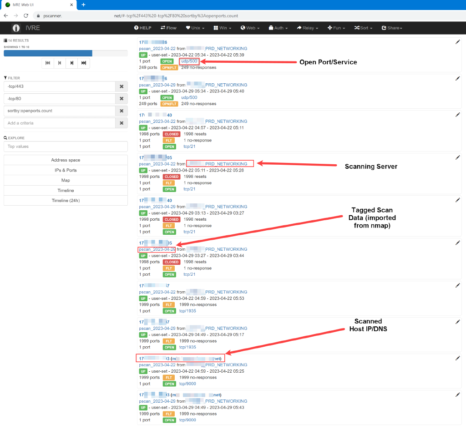This screenshot has height=435, width=466.
Task: Go to the first results page
Action: tap(48, 63)
